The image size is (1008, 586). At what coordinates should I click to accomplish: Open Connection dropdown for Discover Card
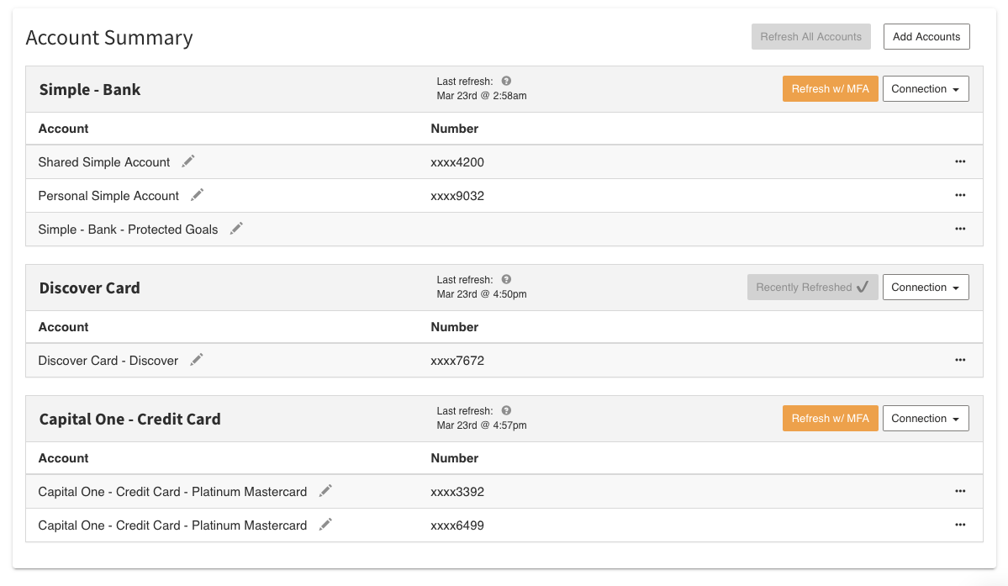(x=925, y=288)
